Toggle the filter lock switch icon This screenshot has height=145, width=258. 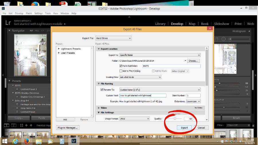[253, 126]
